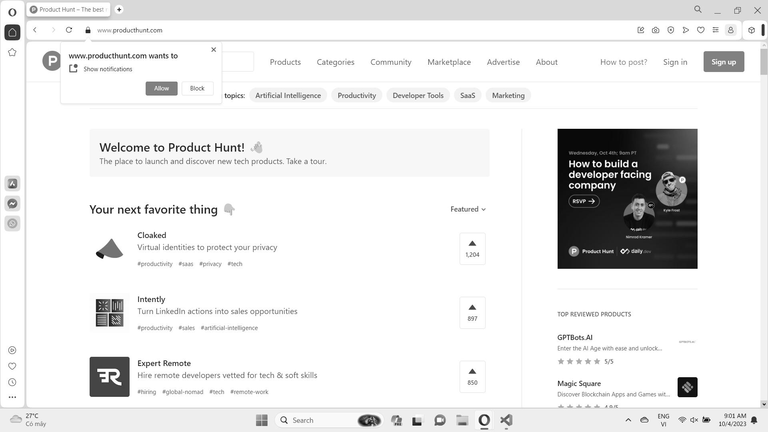Image resolution: width=768 pixels, height=432 pixels.
Task: Click the tab search magnifier icon
Action: pos(698,10)
